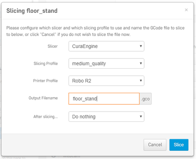Open the Printer Profile dropdown showing Robo R2
The height and width of the screenshot is (159, 196).
[x=106, y=81]
